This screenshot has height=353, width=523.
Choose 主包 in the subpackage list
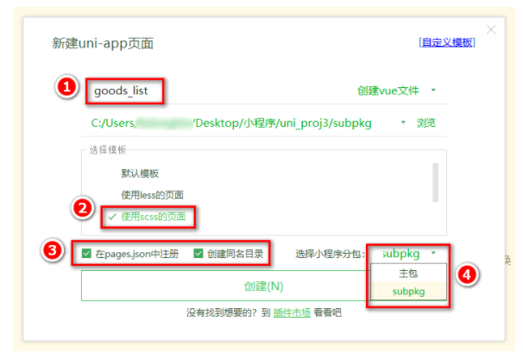[408, 274]
